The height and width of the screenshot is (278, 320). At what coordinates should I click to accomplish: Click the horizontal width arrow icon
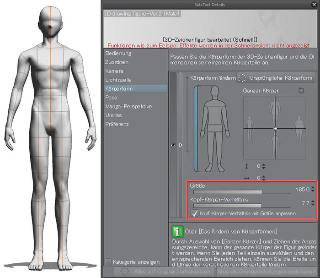click(246, 178)
